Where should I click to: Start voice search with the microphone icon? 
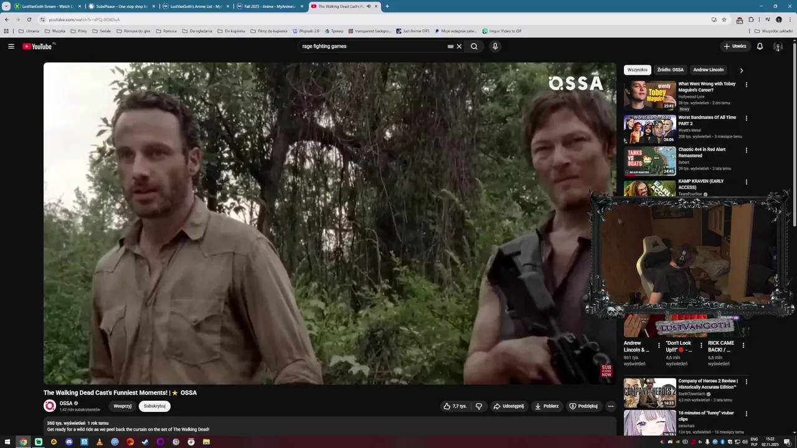pos(495,46)
